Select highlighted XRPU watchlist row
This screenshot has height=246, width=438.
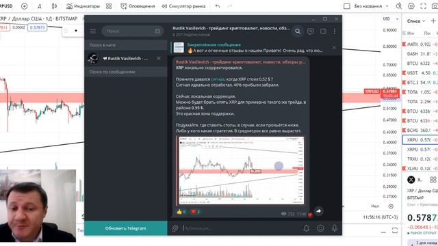pyautogui.click(x=420, y=139)
